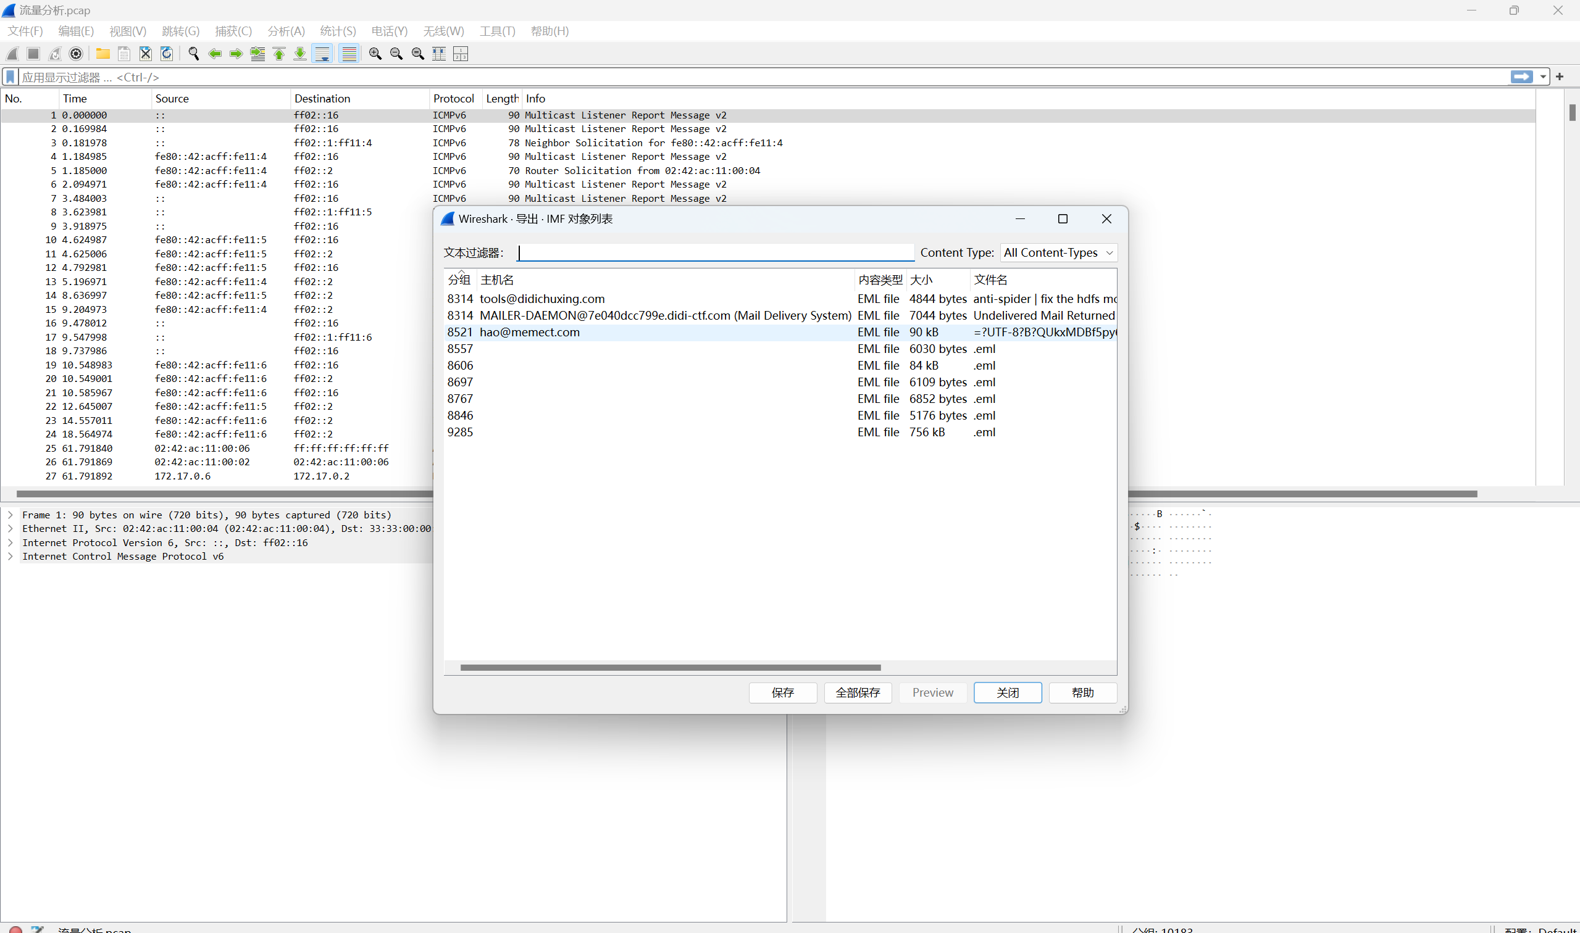Click packet list vertical scrollbar thumb
Screen dimensions: 1580x933
1573,112
